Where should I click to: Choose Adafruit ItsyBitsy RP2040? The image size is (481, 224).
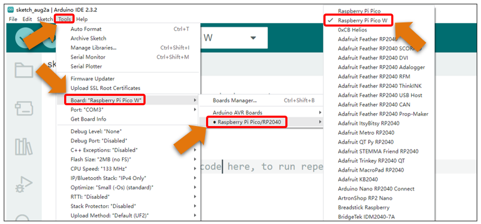point(379,123)
